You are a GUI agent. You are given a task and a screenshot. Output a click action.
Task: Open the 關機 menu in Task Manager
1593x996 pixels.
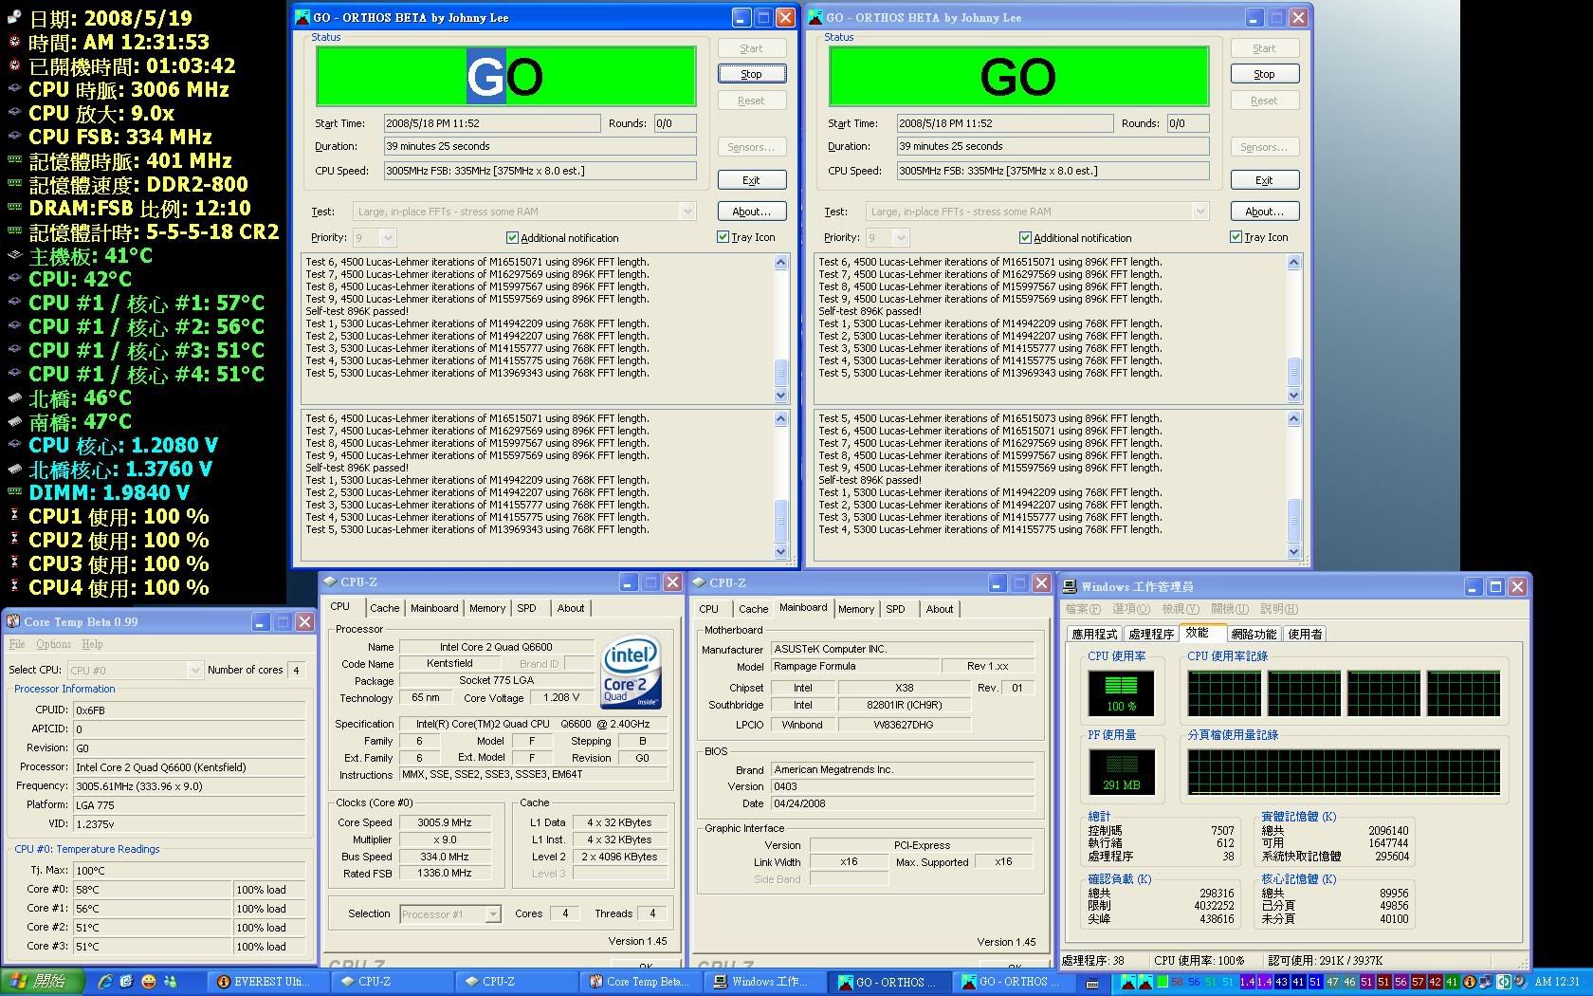pyautogui.click(x=1229, y=609)
